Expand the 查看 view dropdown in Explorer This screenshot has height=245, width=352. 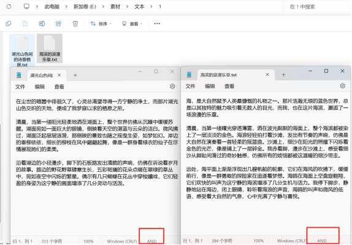pyautogui.click(x=132, y=23)
